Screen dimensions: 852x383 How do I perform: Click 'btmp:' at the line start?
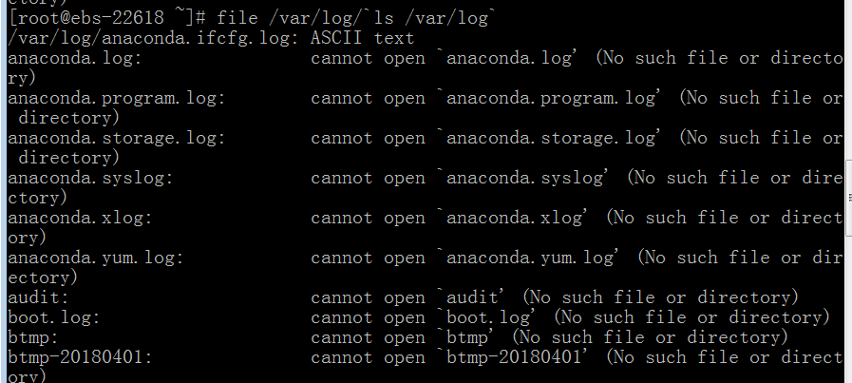(33, 337)
